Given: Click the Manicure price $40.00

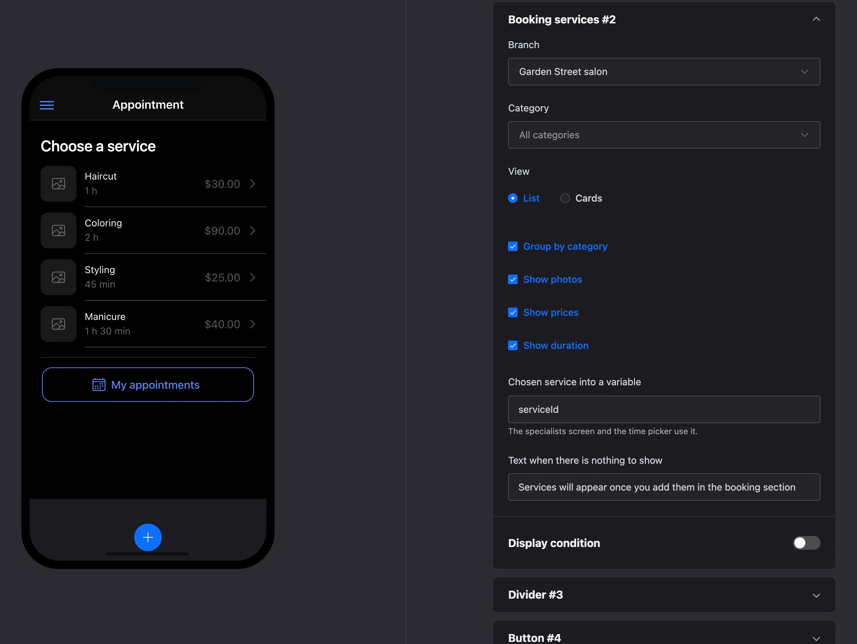Looking at the screenshot, I should [x=222, y=324].
